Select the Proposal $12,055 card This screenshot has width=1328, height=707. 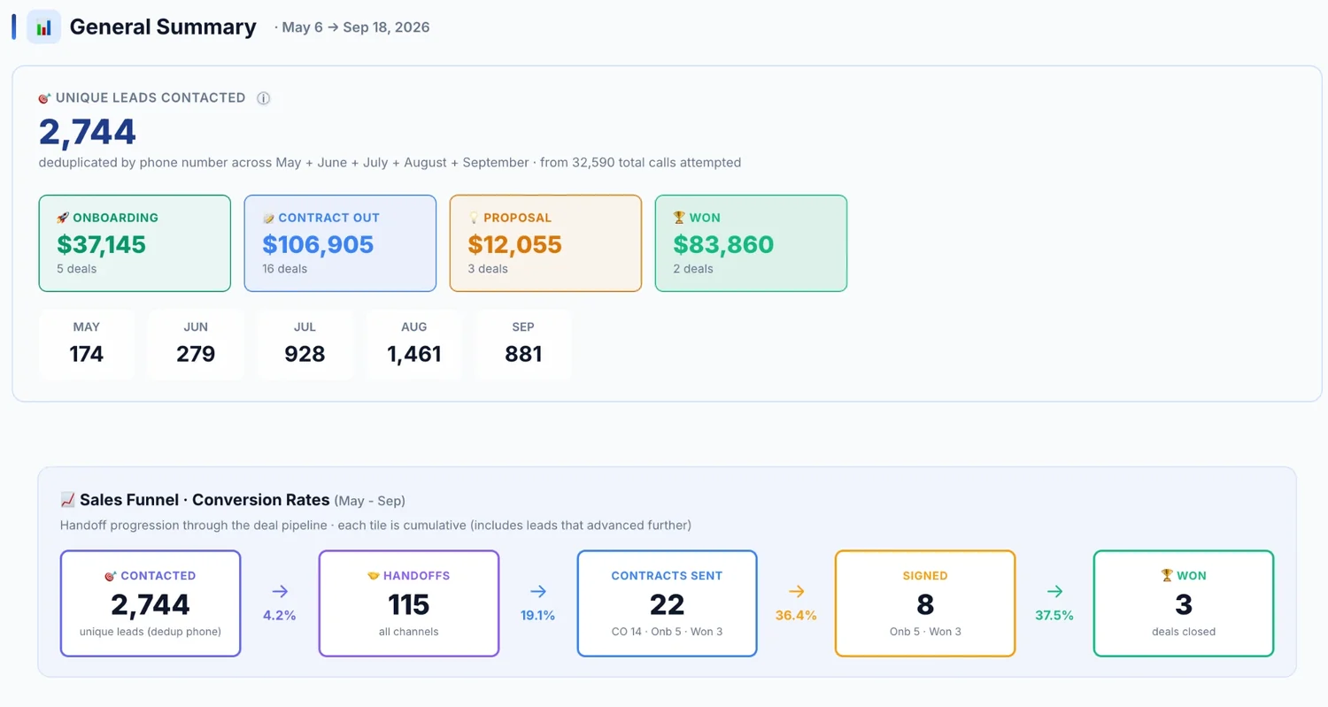pos(545,243)
